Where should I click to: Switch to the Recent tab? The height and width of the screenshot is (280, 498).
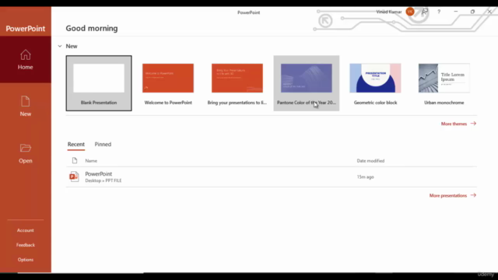pyautogui.click(x=76, y=145)
